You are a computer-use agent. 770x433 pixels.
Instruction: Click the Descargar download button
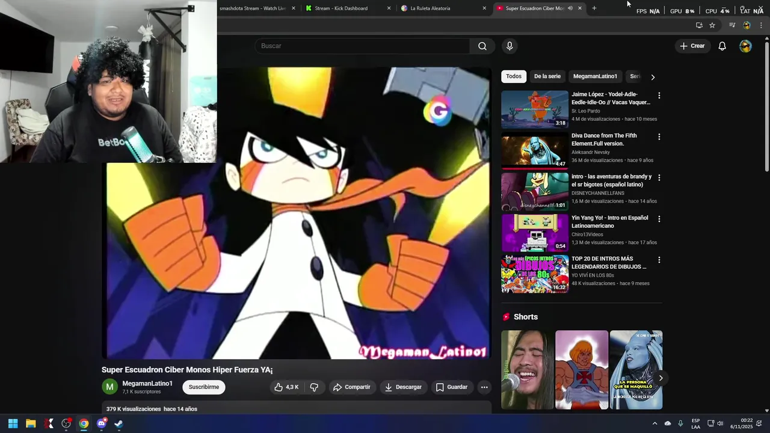[403, 387]
